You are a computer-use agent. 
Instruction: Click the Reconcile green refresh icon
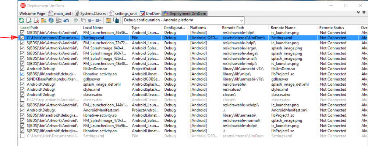pos(21,20)
